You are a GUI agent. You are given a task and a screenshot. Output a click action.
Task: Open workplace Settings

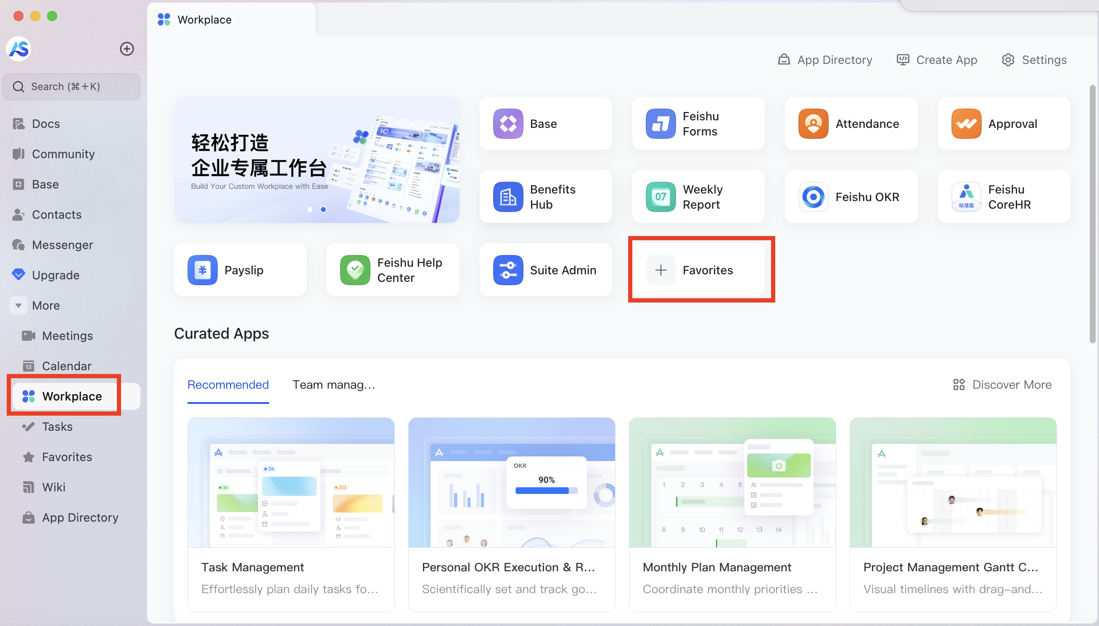[x=1034, y=60]
